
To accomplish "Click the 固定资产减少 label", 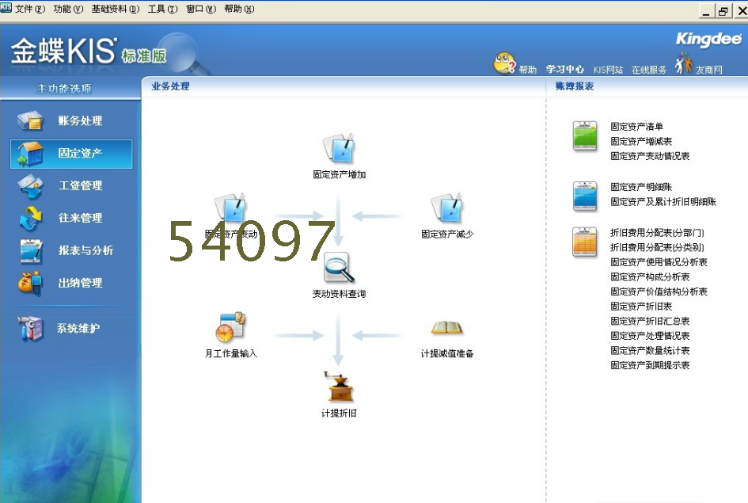I will click(x=447, y=234).
